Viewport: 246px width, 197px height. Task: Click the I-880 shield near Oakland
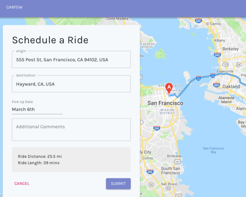coord(217,85)
